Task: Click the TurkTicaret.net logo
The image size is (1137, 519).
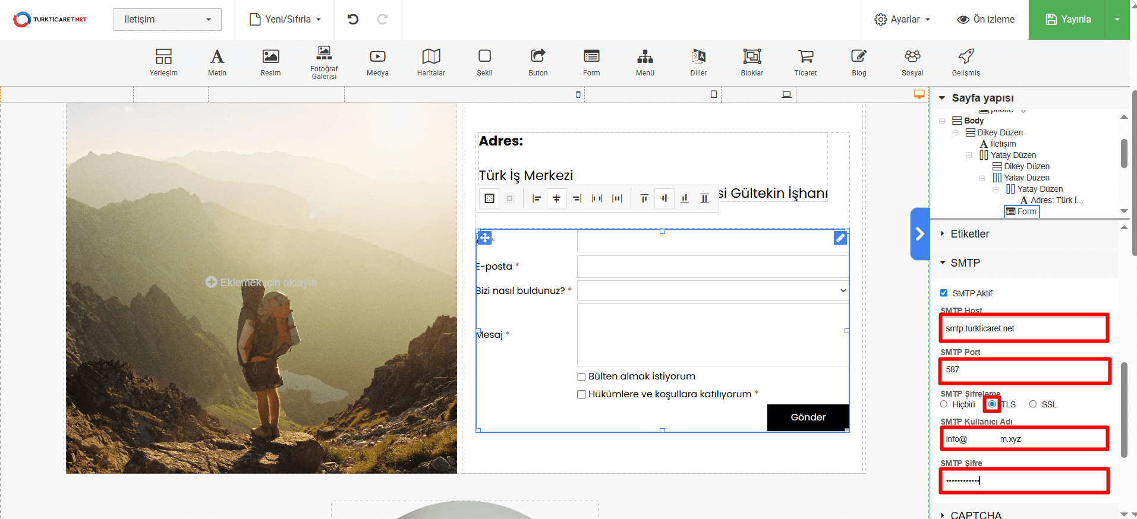Action: tap(51, 20)
